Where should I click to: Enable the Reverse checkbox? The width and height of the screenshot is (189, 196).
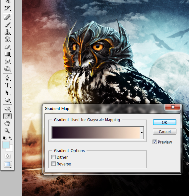53,164
